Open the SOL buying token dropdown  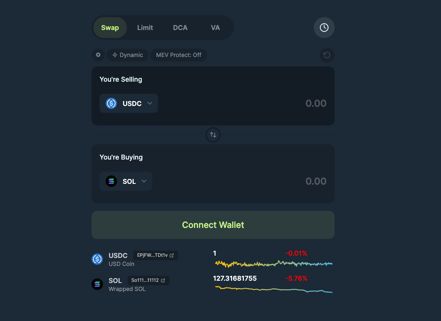pos(126,181)
